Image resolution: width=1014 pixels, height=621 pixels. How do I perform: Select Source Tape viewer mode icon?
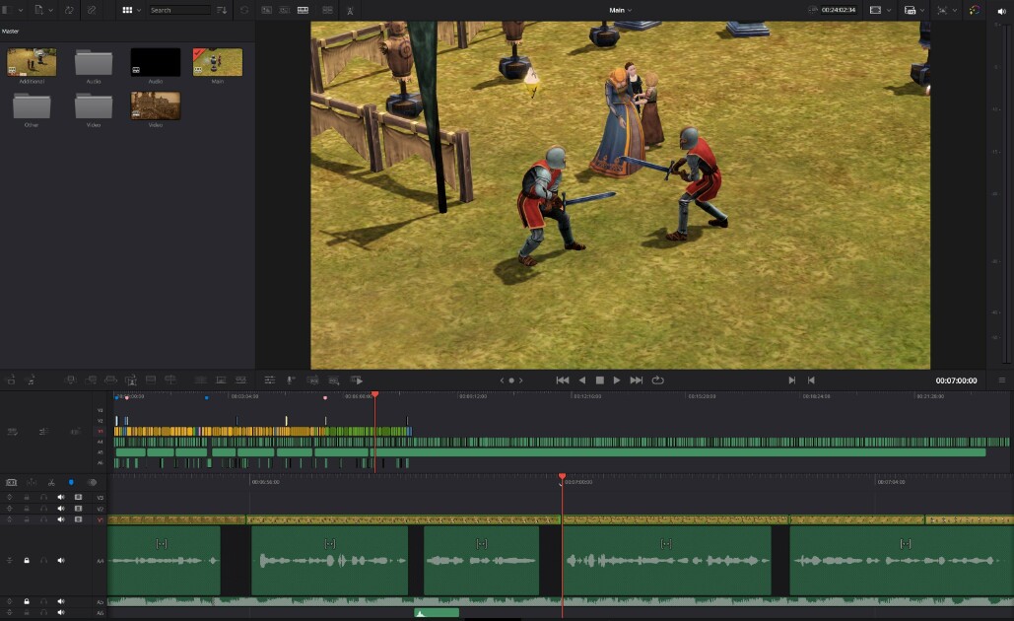(x=284, y=10)
